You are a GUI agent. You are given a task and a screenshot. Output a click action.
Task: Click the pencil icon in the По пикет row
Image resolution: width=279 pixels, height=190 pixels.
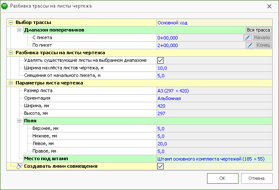pos(250,45)
